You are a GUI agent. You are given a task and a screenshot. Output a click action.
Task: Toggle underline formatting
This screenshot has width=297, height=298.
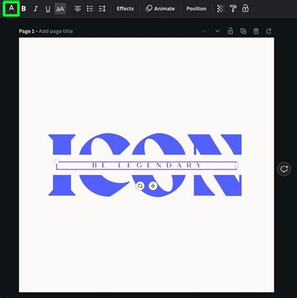tap(48, 9)
